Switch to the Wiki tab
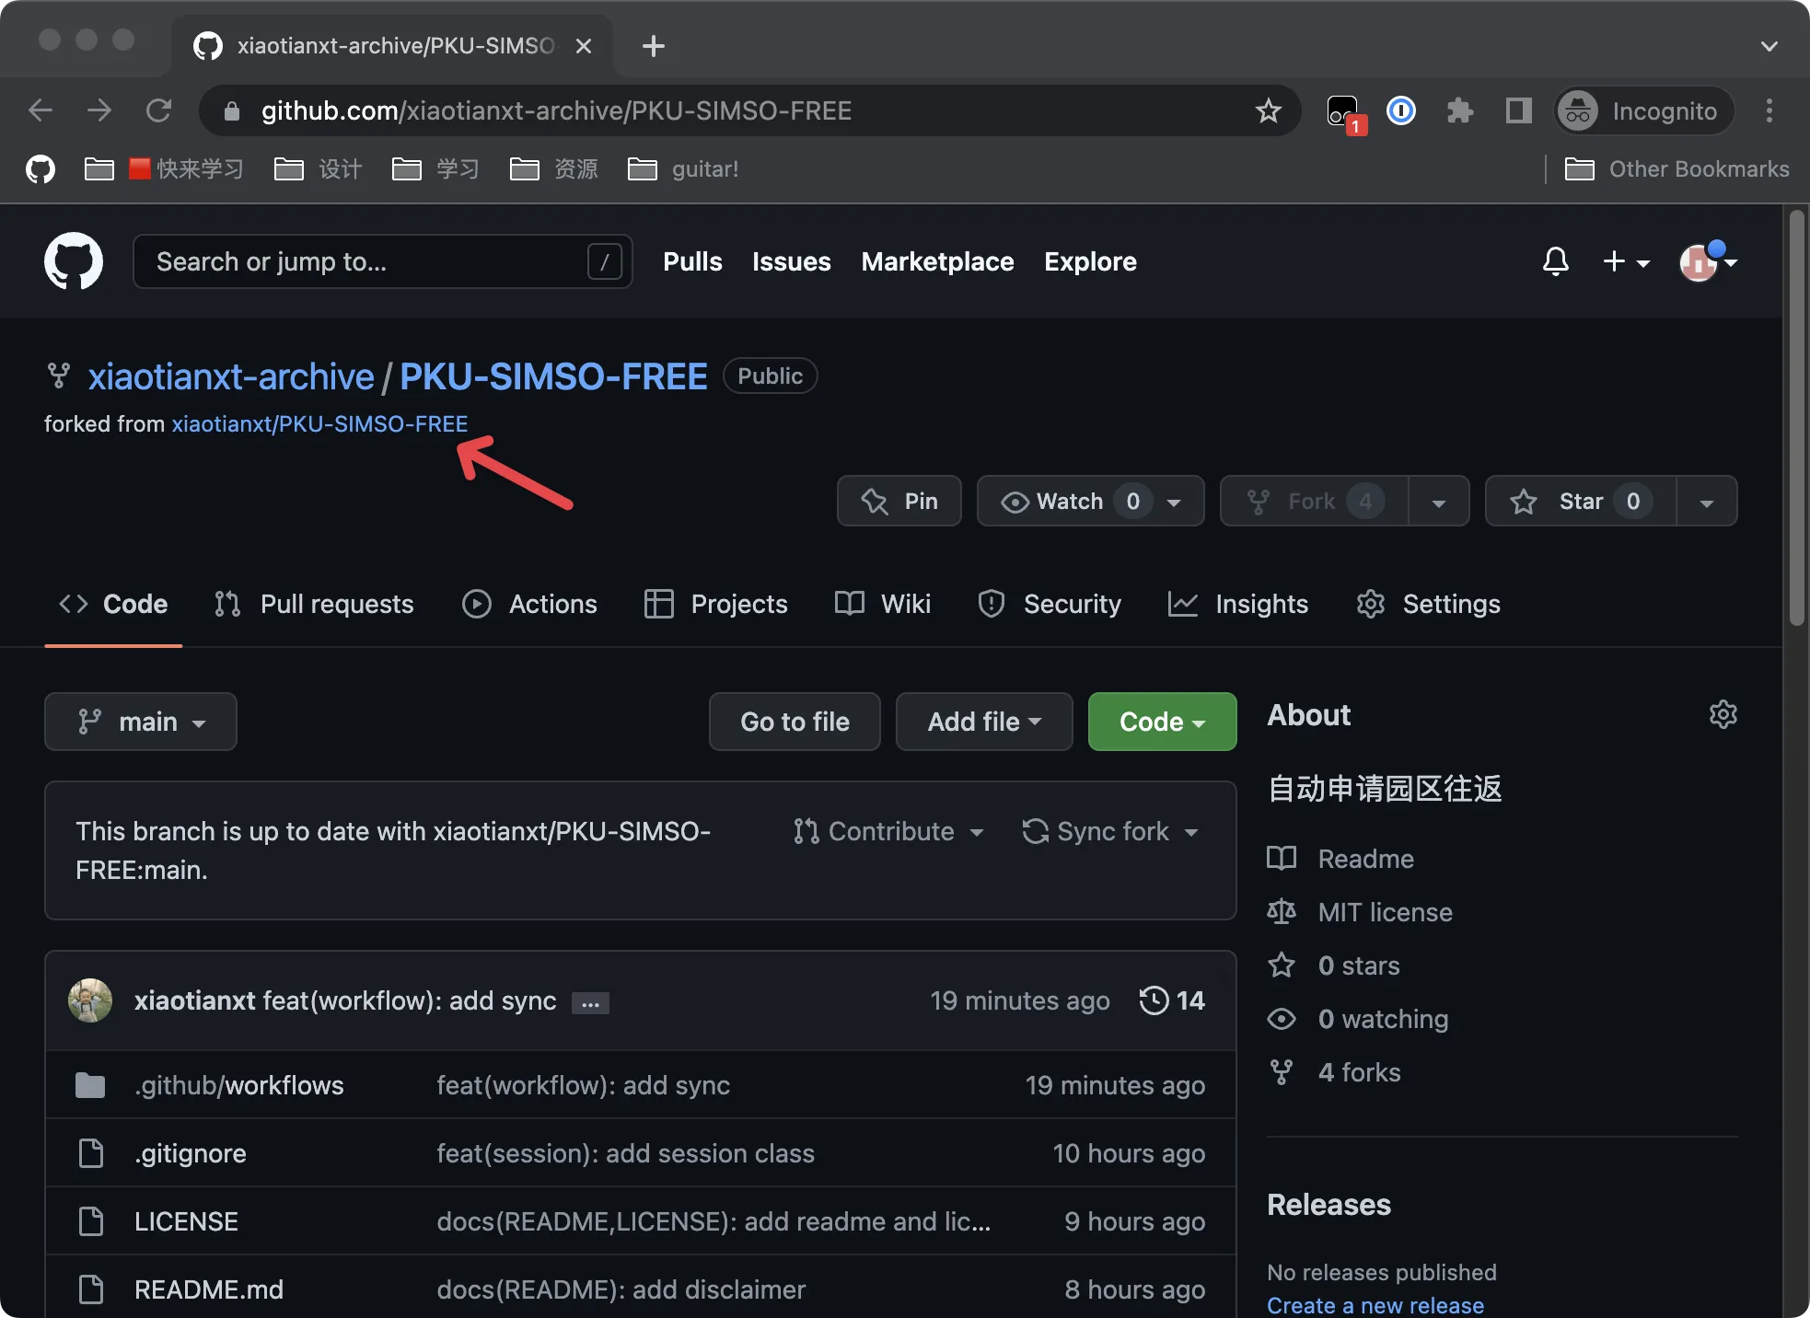 (x=883, y=605)
